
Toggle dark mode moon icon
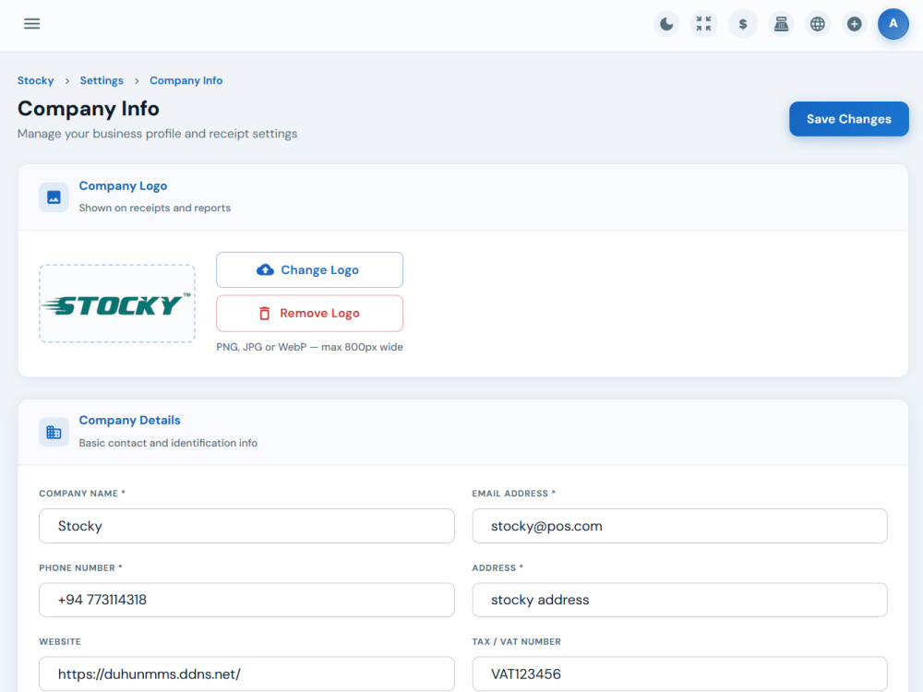666,24
